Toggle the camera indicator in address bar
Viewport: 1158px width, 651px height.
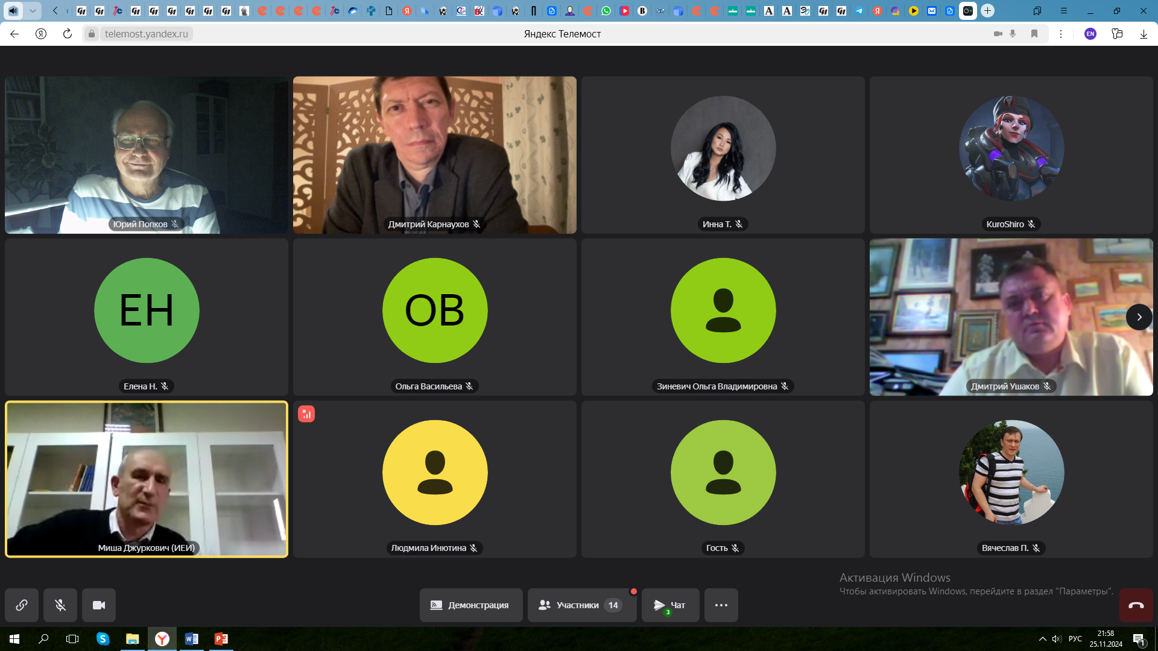point(998,34)
